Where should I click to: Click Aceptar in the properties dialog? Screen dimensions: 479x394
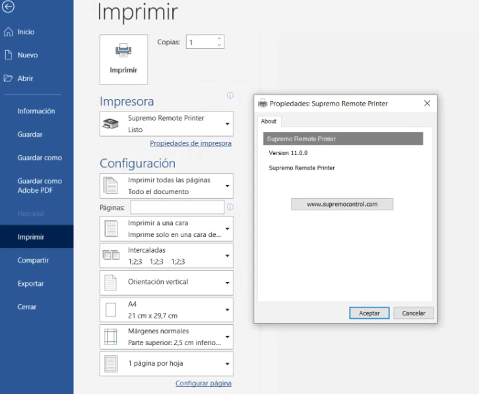pos(369,313)
